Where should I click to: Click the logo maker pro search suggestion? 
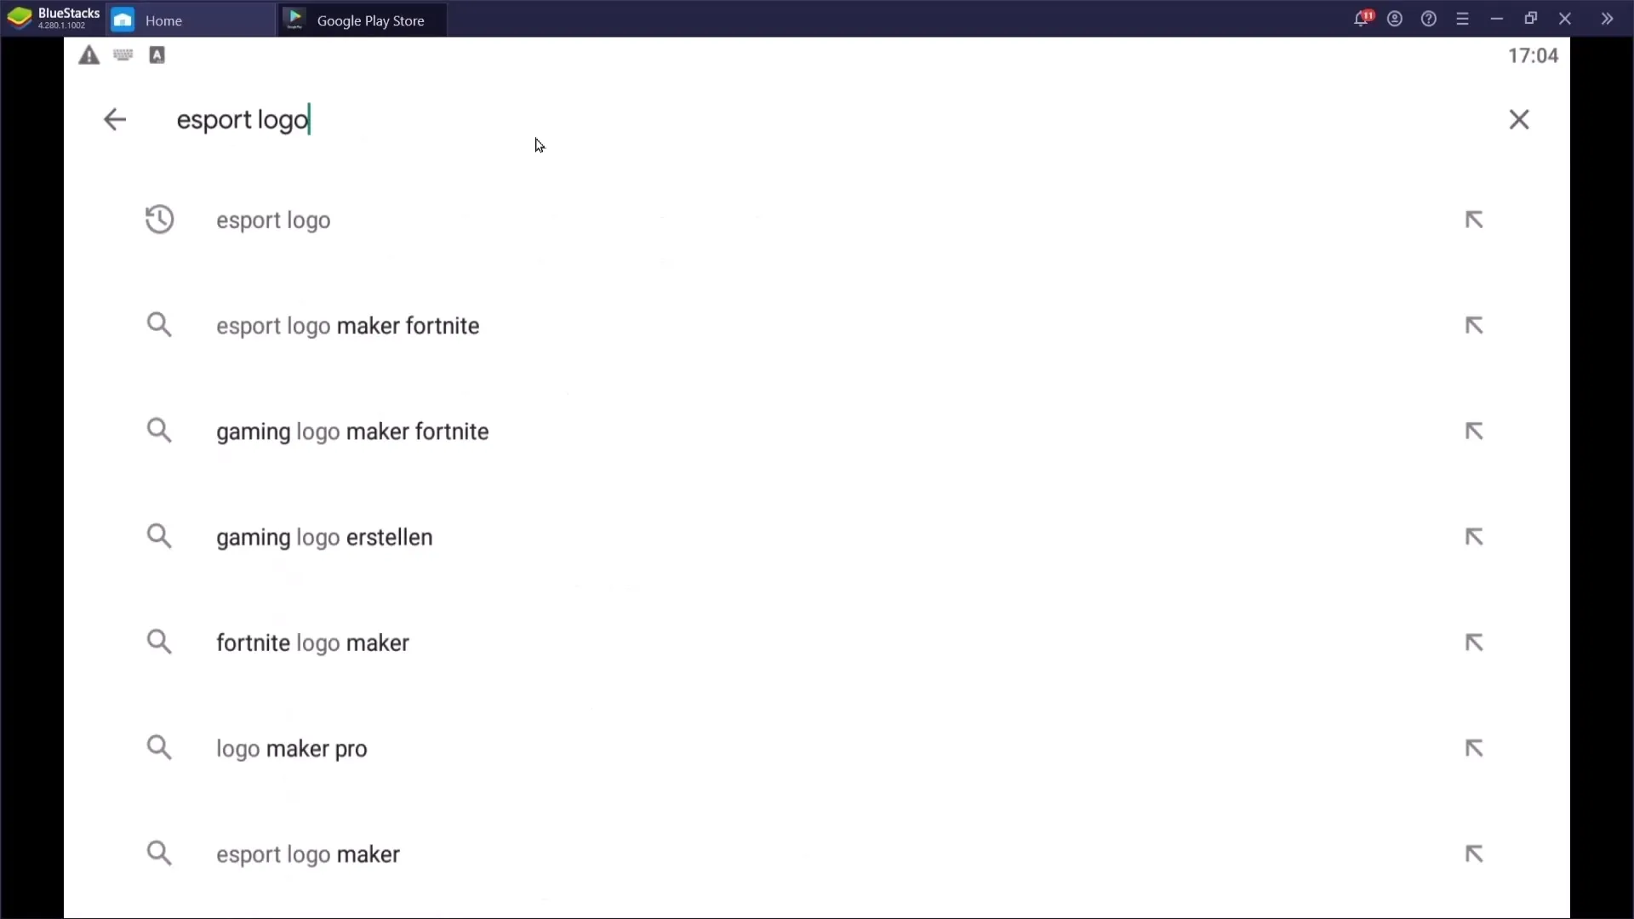click(291, 747)
